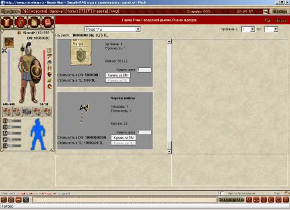Image resolution: width=290 pixels, height=210 pixels.
Task: Open the red money icon in the sidebar
Action: (20, 22)
